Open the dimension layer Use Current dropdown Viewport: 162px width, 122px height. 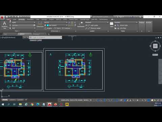click(57, 25)
